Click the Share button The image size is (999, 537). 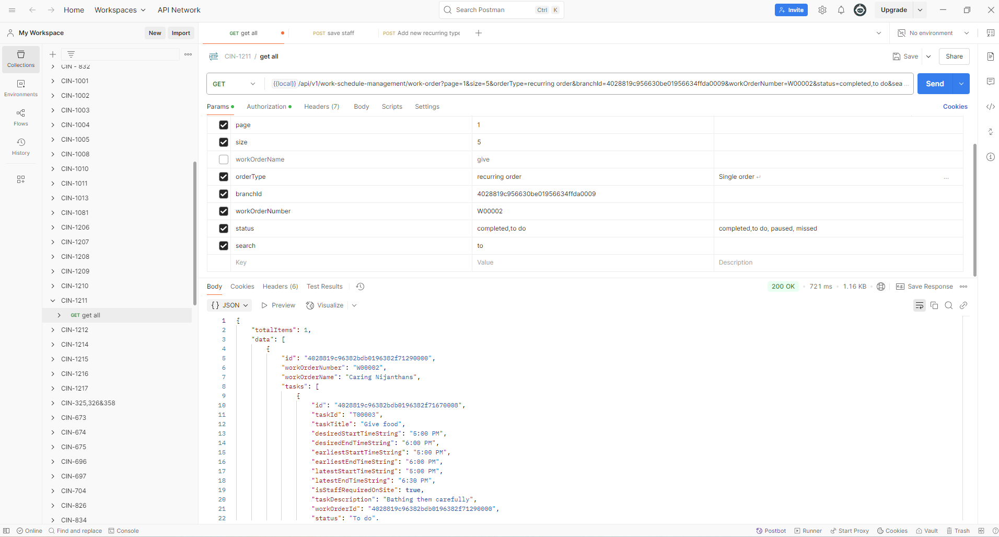(x=954, y=56)
